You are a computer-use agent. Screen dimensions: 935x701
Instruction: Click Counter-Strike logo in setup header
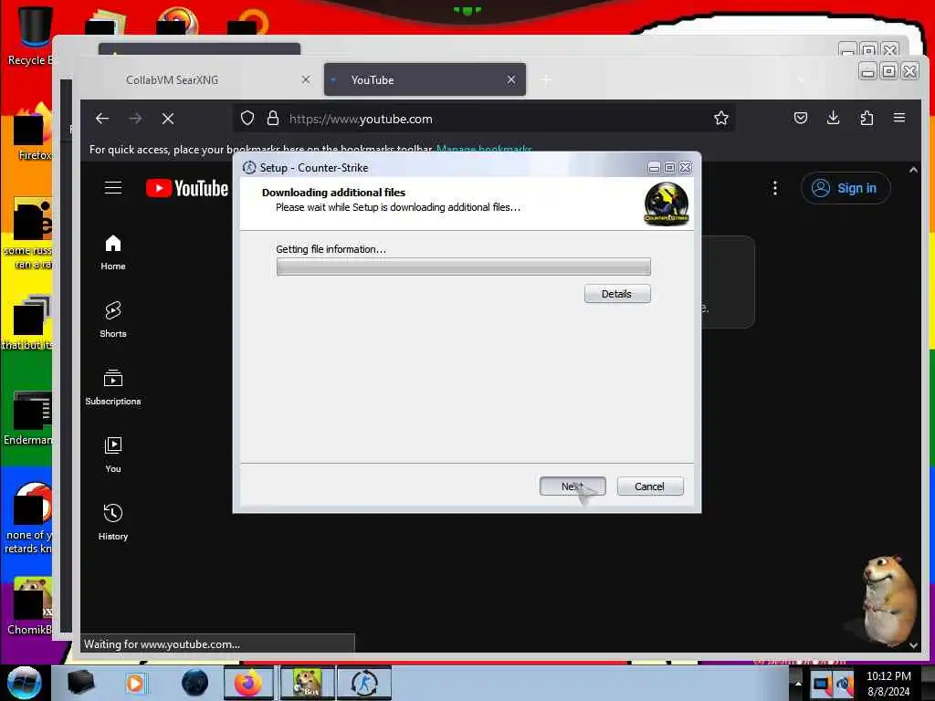(x=666, y=204)
